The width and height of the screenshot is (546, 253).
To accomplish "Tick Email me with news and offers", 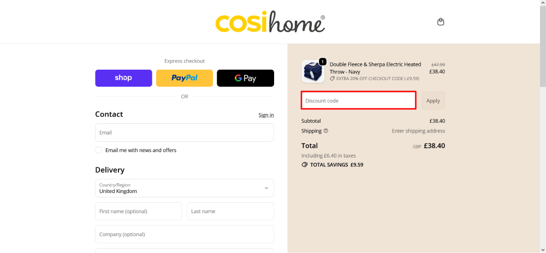I will pos(99,150).
